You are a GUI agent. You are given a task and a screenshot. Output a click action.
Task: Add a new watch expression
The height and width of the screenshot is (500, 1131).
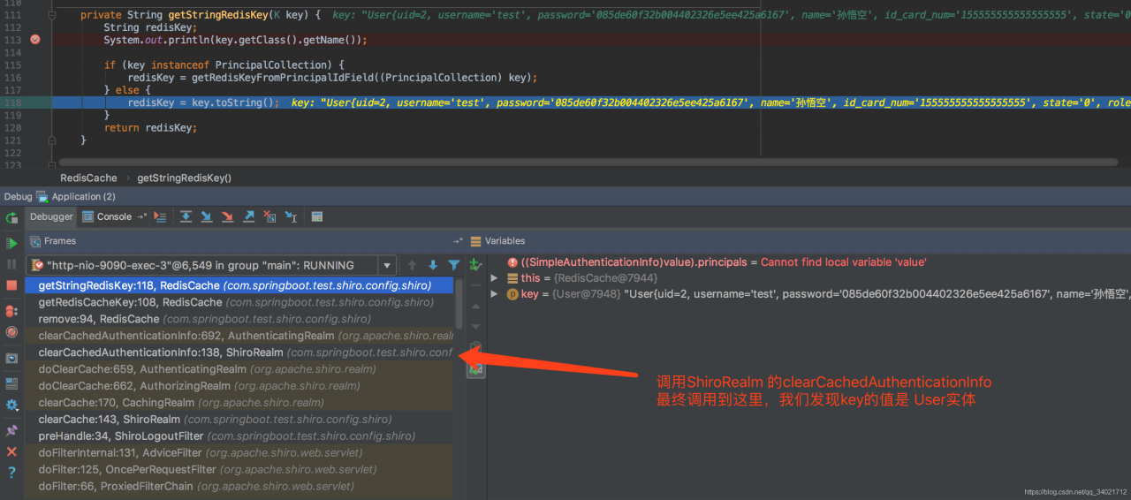[x=475, y=264]
